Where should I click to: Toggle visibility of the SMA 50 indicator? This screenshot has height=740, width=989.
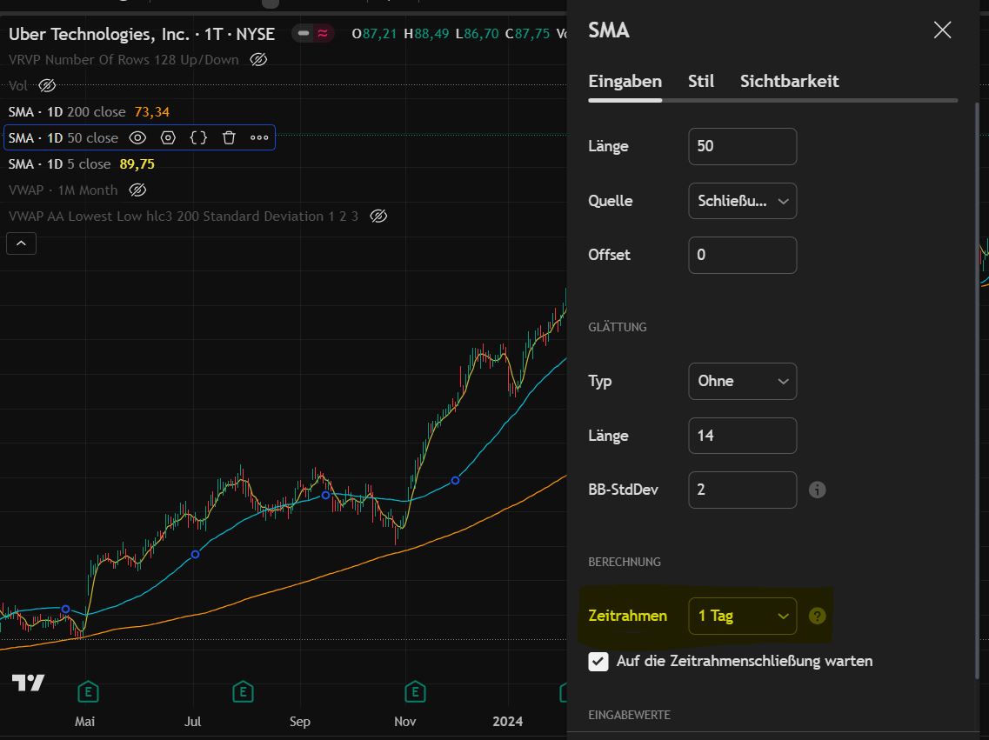pyautogui.click(x=137, y=137)
